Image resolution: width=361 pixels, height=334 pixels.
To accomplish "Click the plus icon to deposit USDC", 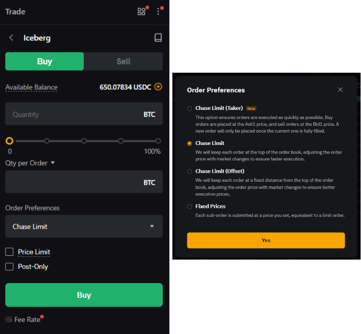I will [x=158, y=87].
